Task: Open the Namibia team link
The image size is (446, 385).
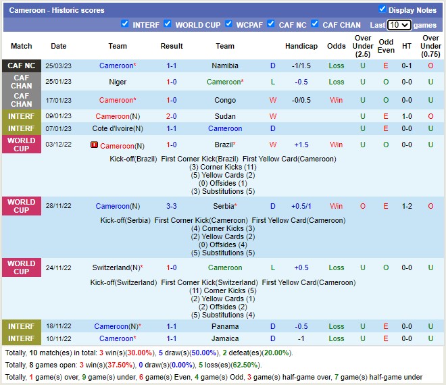Action: 225,66
